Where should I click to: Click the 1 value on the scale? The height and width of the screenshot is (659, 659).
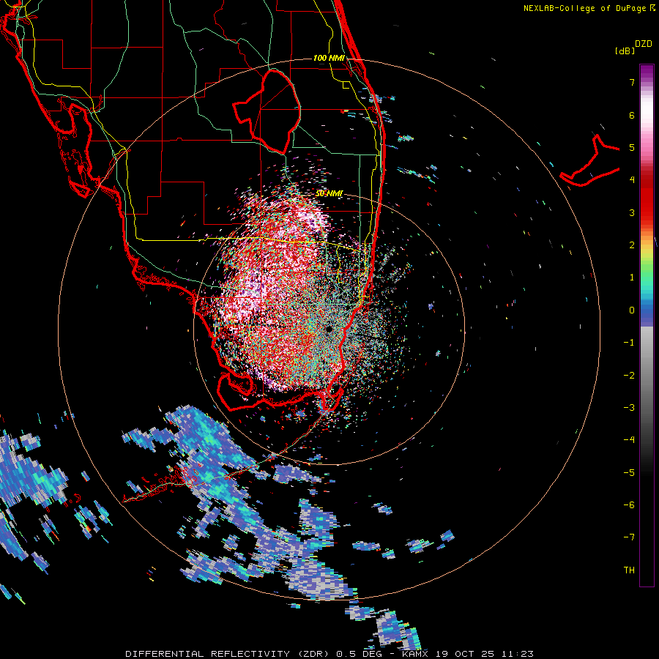coord(632,278)
